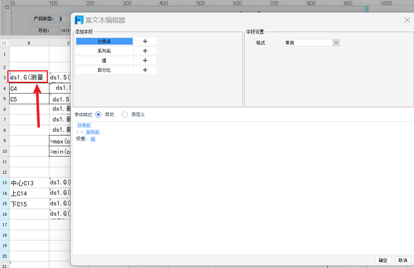
Task: Click the 产品类型 label widget
Action: point(44,19)
